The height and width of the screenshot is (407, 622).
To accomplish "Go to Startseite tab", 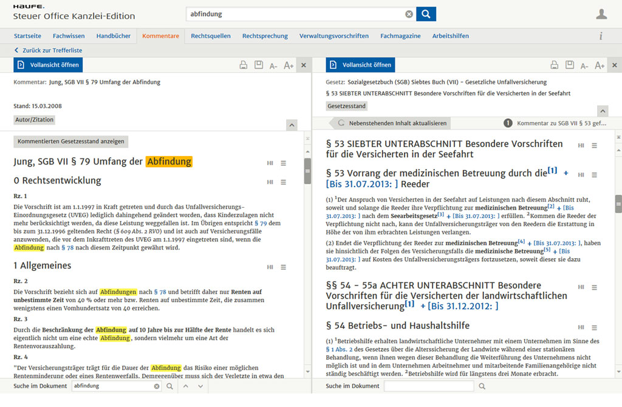I will pos(27,36).
